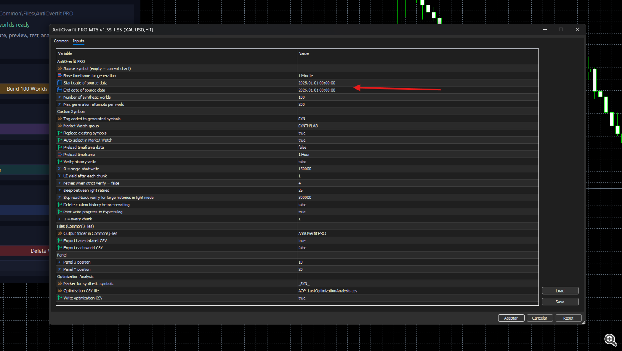Edit the Start date value 2025.01.01 00:00:00
Viewport: 622px width, 351px height.
coord(317,83)
